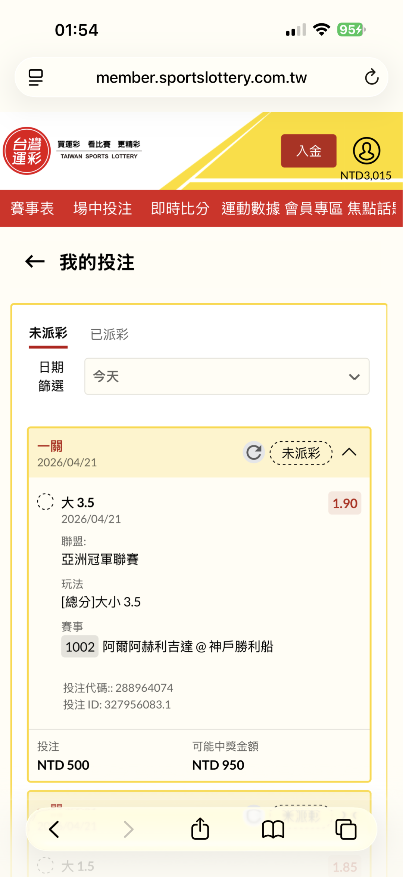Tap the member.sportslottery.com.tw address field
This screenshot has width=403, height=877.
[201, 78]
